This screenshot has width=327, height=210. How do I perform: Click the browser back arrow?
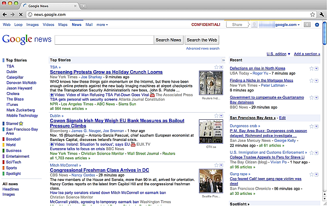coord(4,14)
